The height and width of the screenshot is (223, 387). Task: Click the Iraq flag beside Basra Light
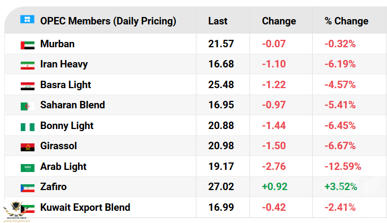tap(27, 85)
